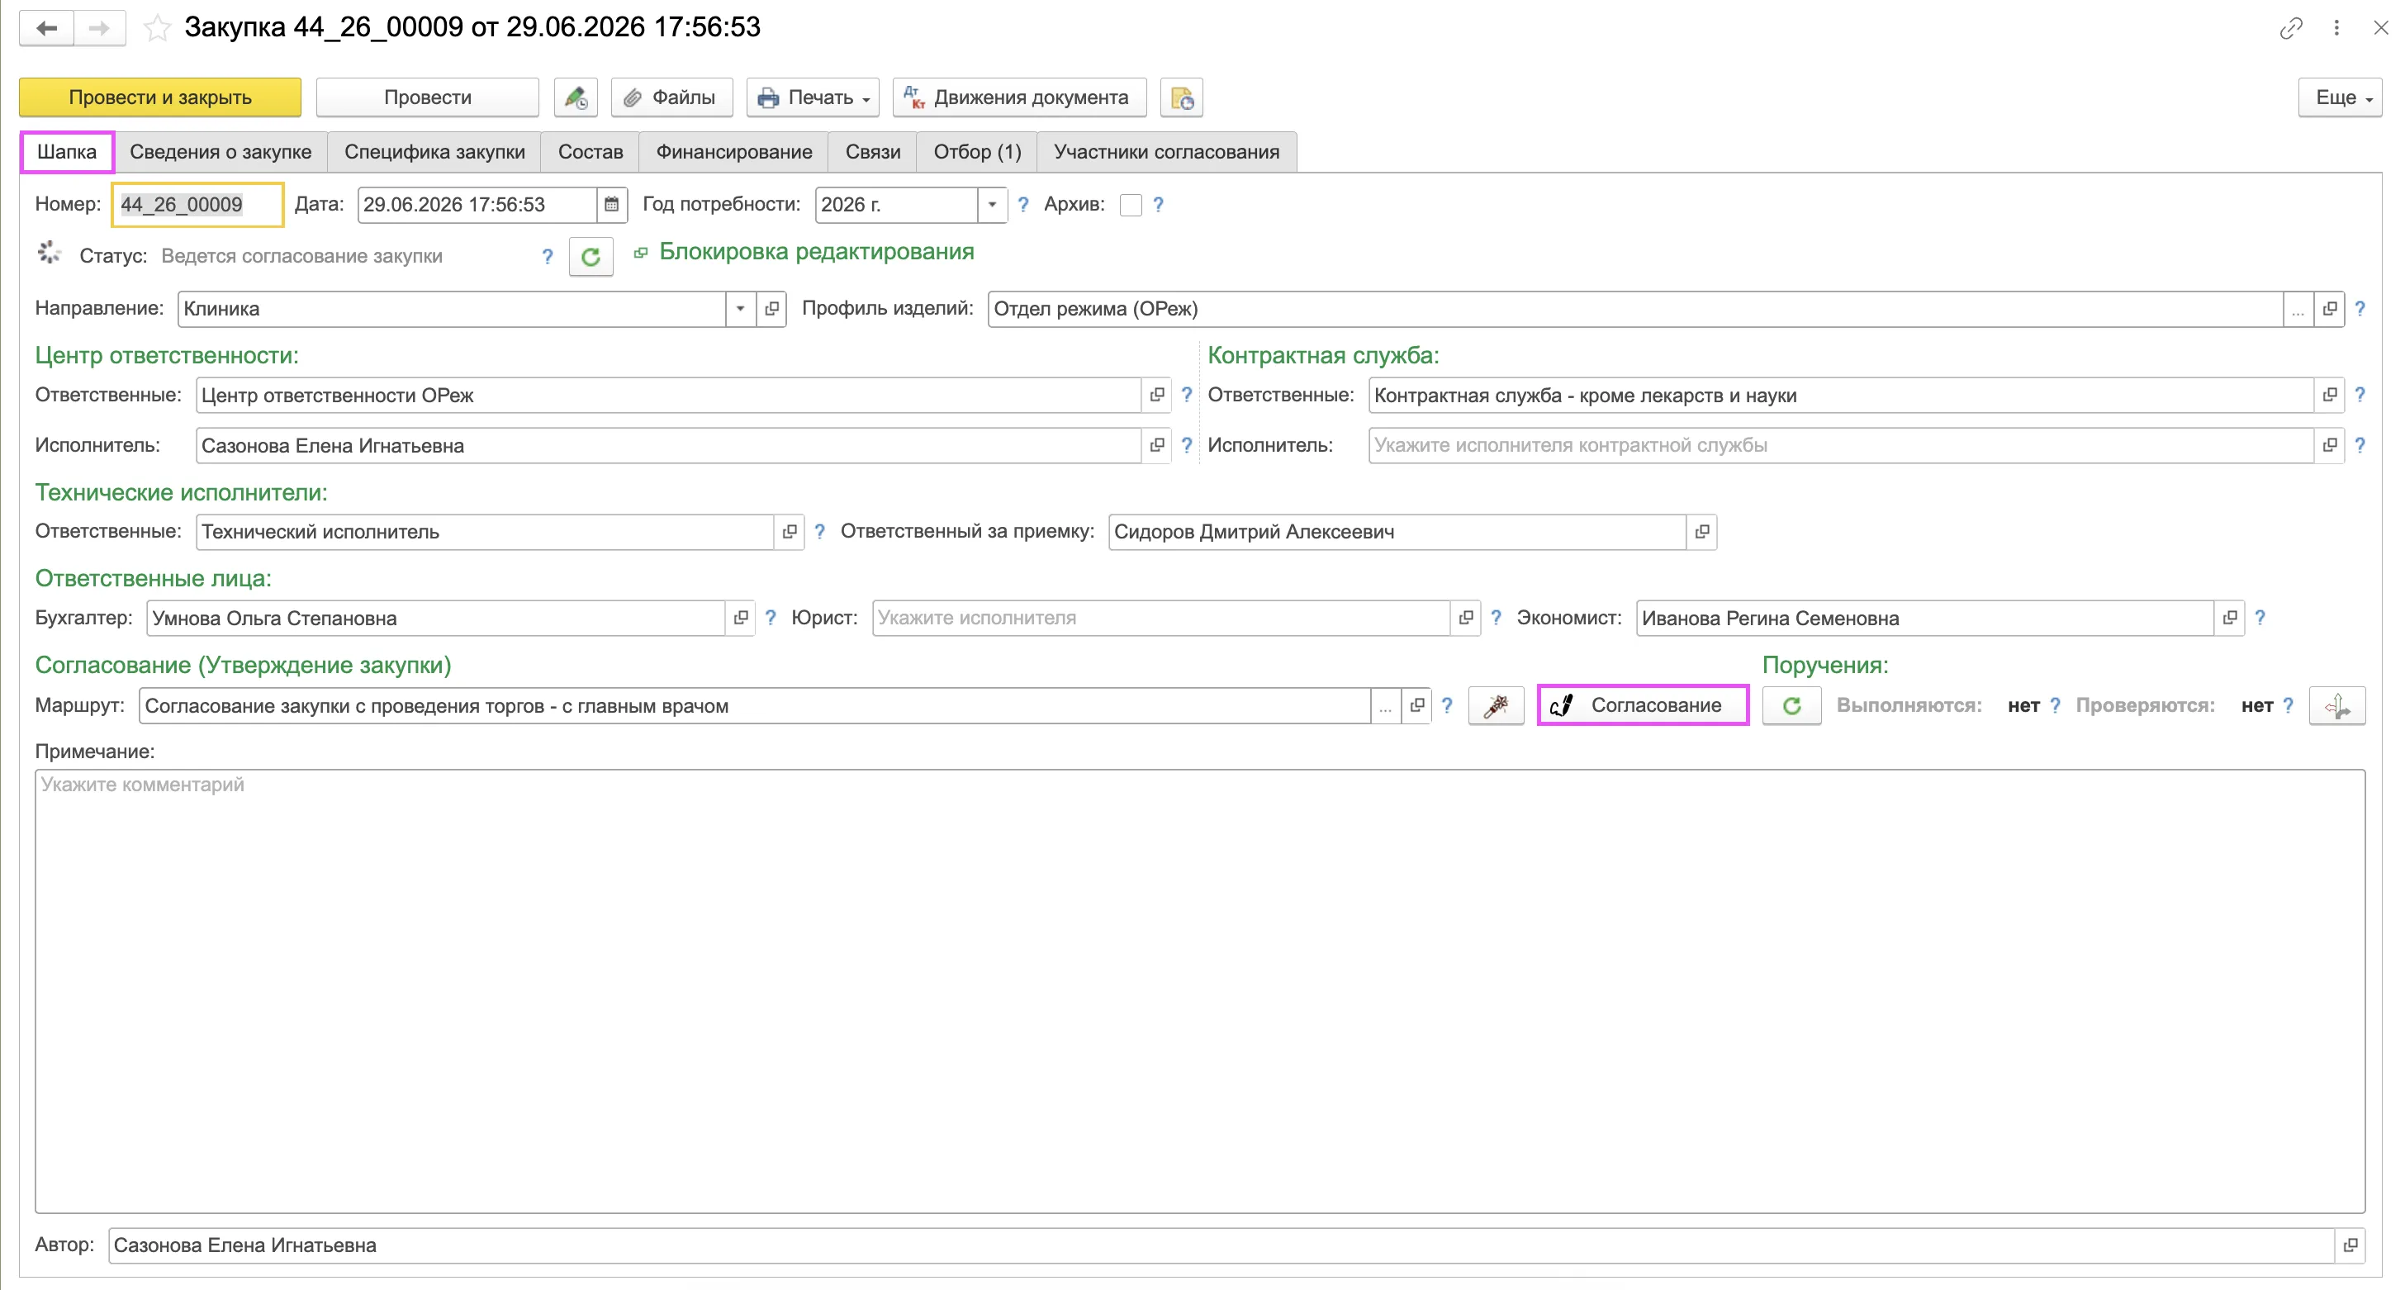Open the Участники согласования tab
2405x1290 pixels.
(1166, 152)
